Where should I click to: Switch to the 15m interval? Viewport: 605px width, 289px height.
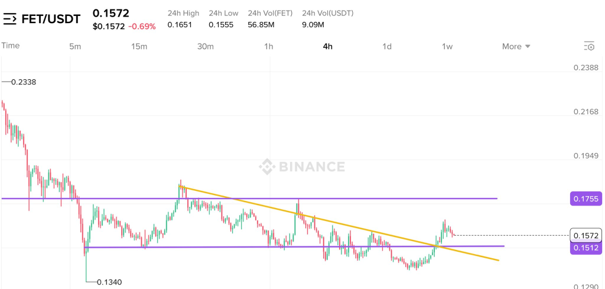[139, 46]
